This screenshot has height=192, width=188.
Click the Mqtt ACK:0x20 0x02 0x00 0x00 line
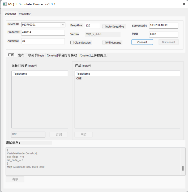coord(26,167)
